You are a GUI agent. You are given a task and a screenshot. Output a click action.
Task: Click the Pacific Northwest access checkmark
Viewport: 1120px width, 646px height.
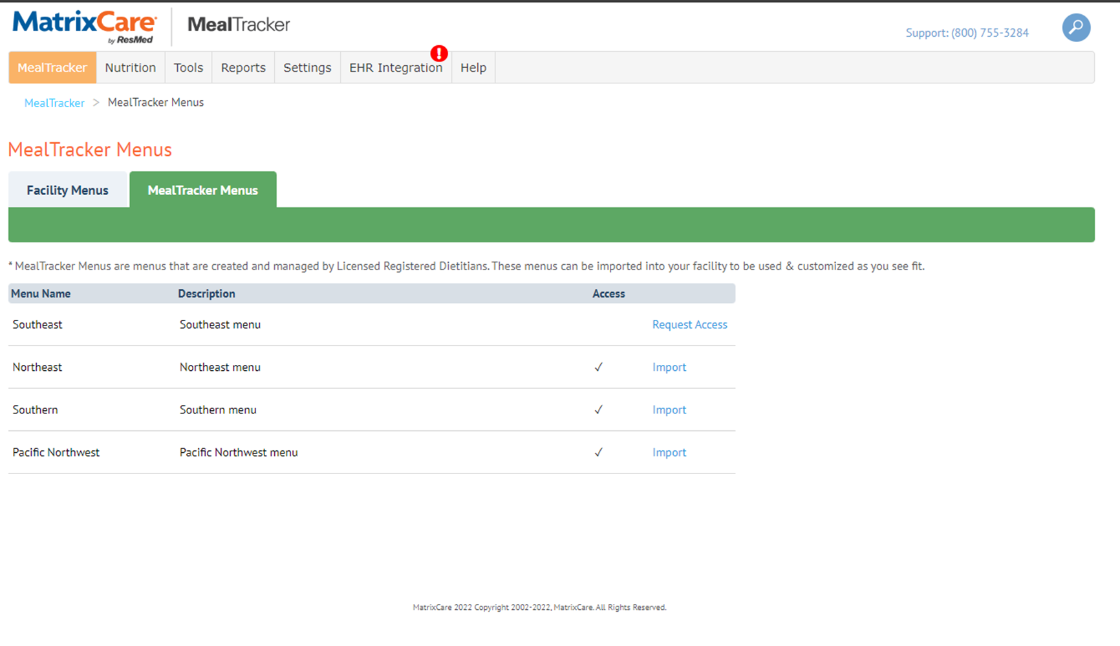coord(598,452)
